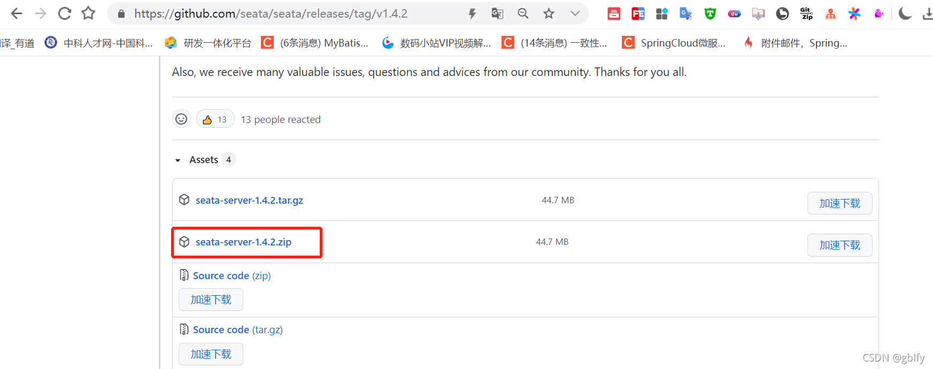The image size is (933, 369).
Task: Open the red drawer extension icon
Action: coord(614,14)
